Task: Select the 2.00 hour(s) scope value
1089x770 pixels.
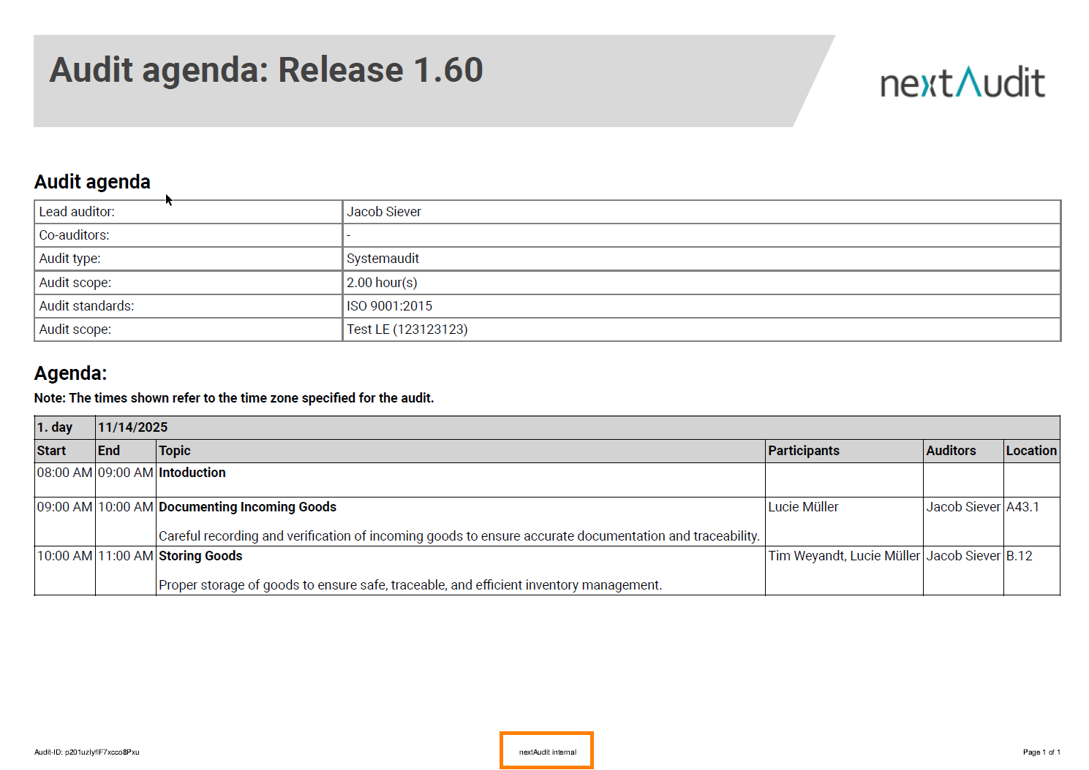Action: pos(382,283)
